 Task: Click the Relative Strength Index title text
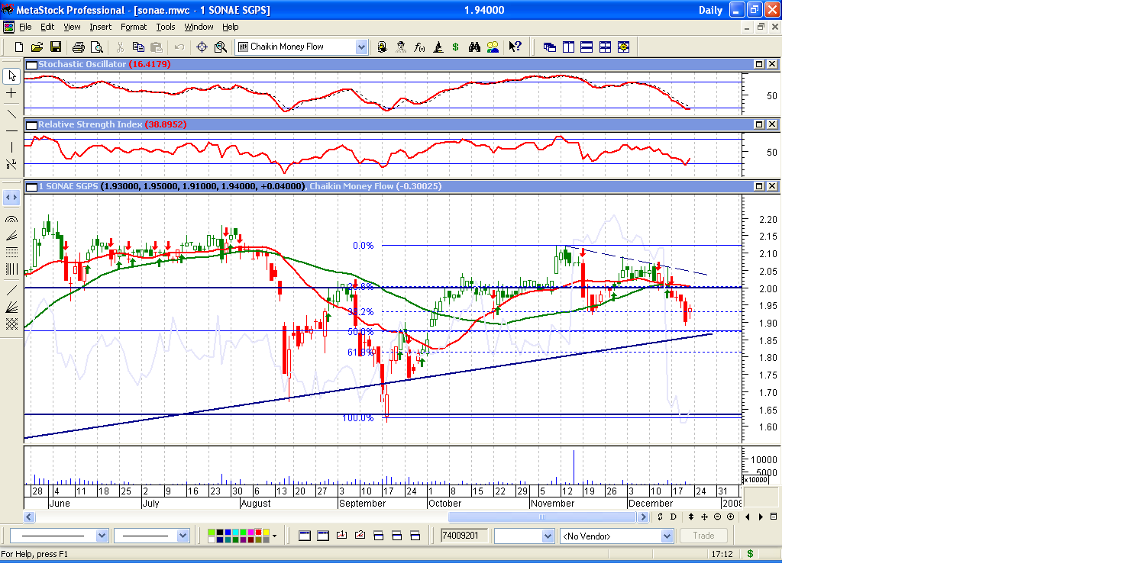coord(90,124)
